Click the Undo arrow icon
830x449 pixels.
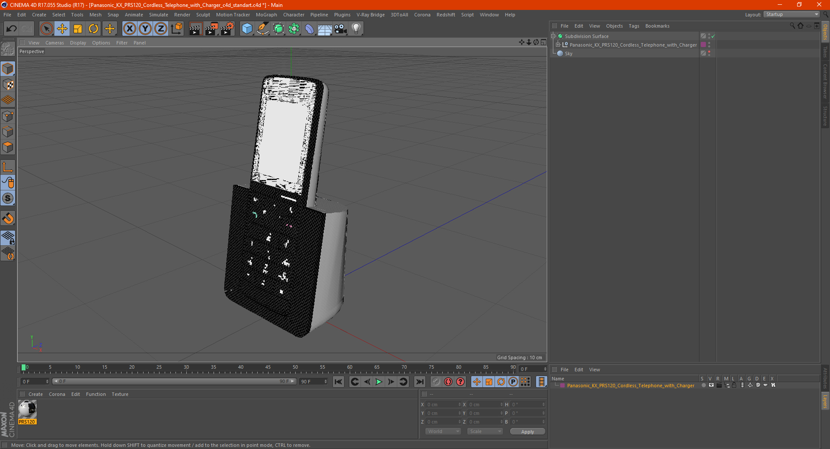[x=12, y=29]
